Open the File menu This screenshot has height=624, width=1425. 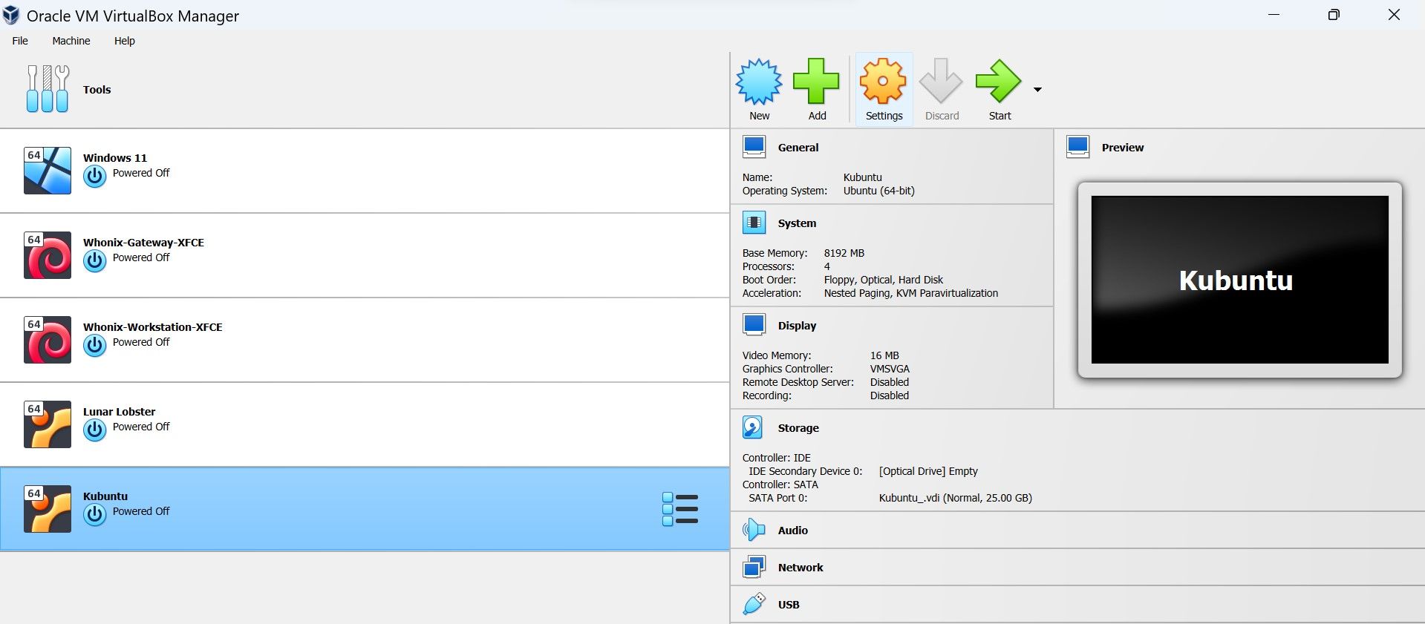click(x=20, y=41)
